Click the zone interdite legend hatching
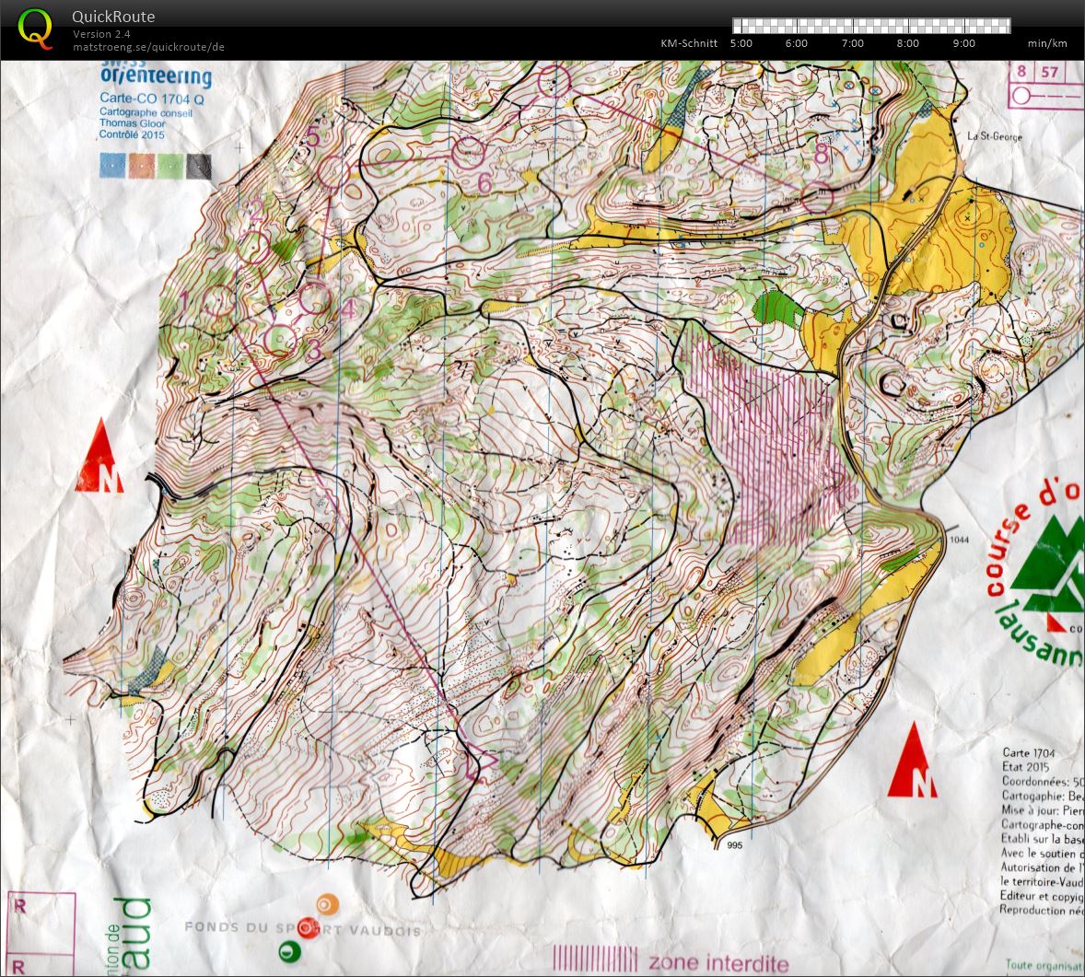This screenshot has height=977, width=1085. point(595,960)
